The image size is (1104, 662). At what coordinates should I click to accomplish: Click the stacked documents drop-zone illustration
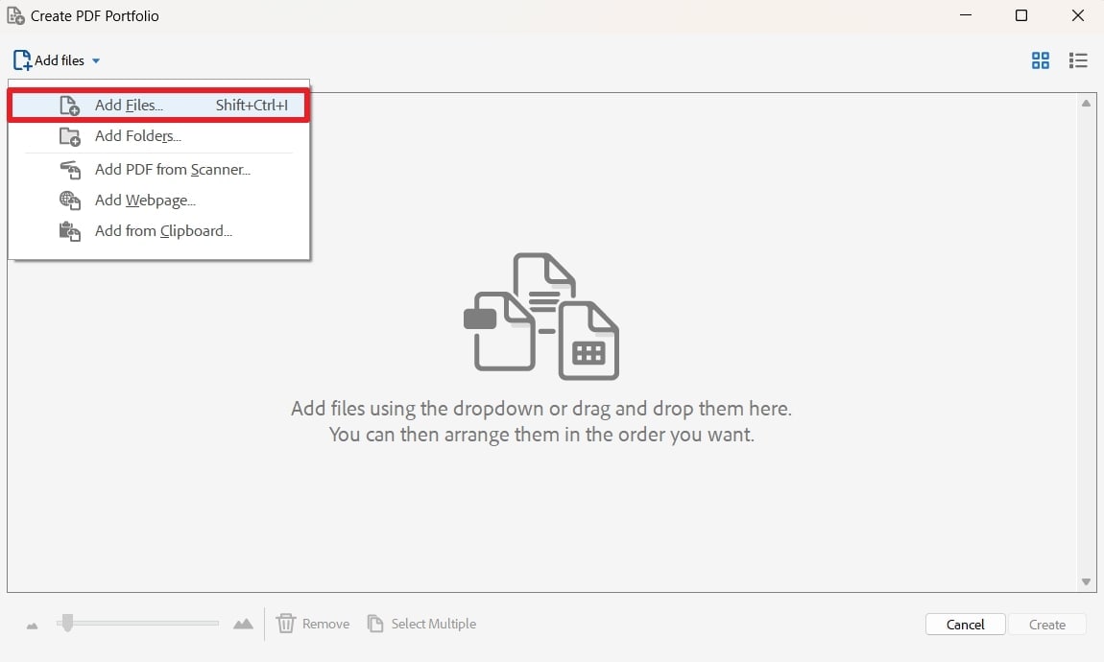click(541, 316)
